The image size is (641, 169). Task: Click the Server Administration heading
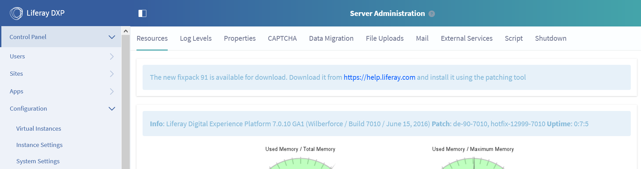[387, 14]
